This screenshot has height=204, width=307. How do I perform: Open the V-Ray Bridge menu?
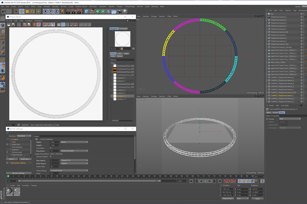[x=130, y=6]
